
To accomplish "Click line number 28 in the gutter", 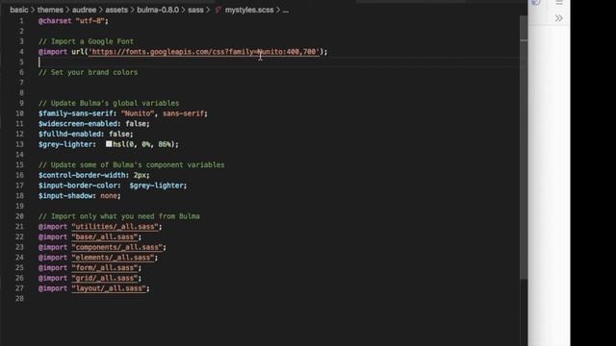I will 19,299.
